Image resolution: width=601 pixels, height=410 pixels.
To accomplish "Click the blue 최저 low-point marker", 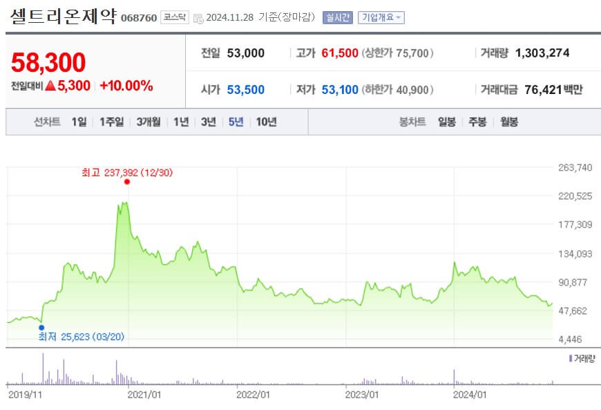I will point(41,328).
